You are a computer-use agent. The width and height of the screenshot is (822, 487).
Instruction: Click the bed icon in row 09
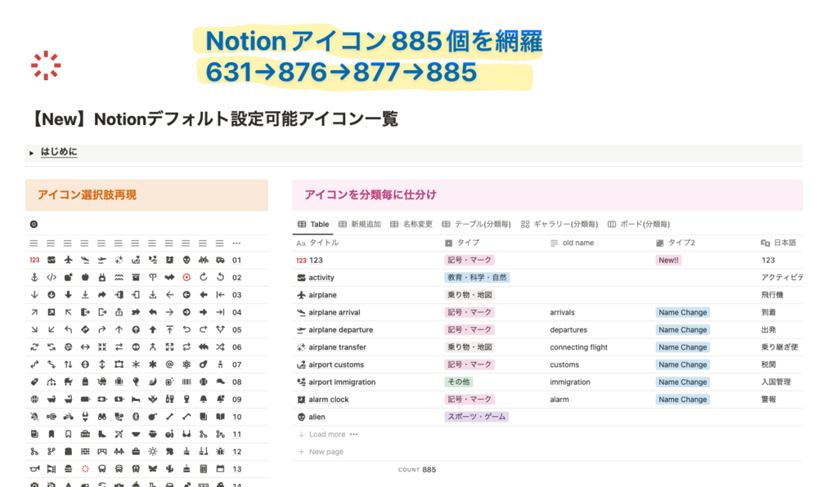pyautogui.click(x=136, y=399)
